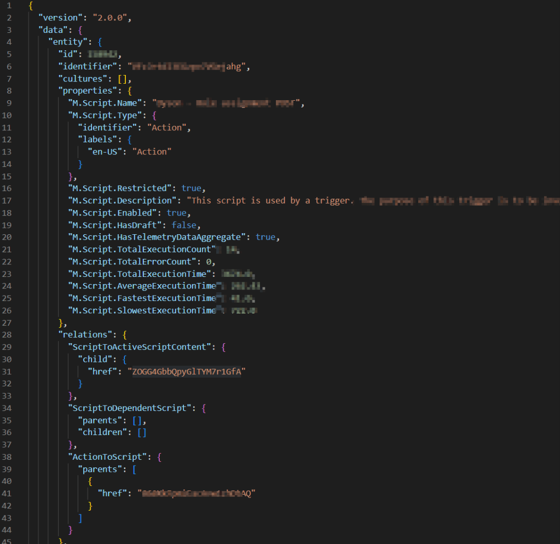Click the "en-US" label key
The width and height of the screenshot is (560, 544).
coord(103,152)
